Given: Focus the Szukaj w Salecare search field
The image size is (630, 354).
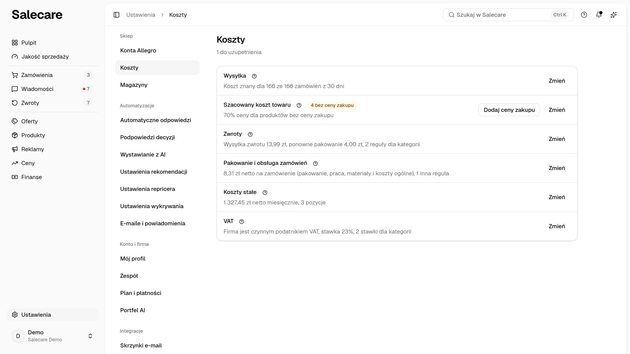Looking at the screenshot, I should [509, 15].
